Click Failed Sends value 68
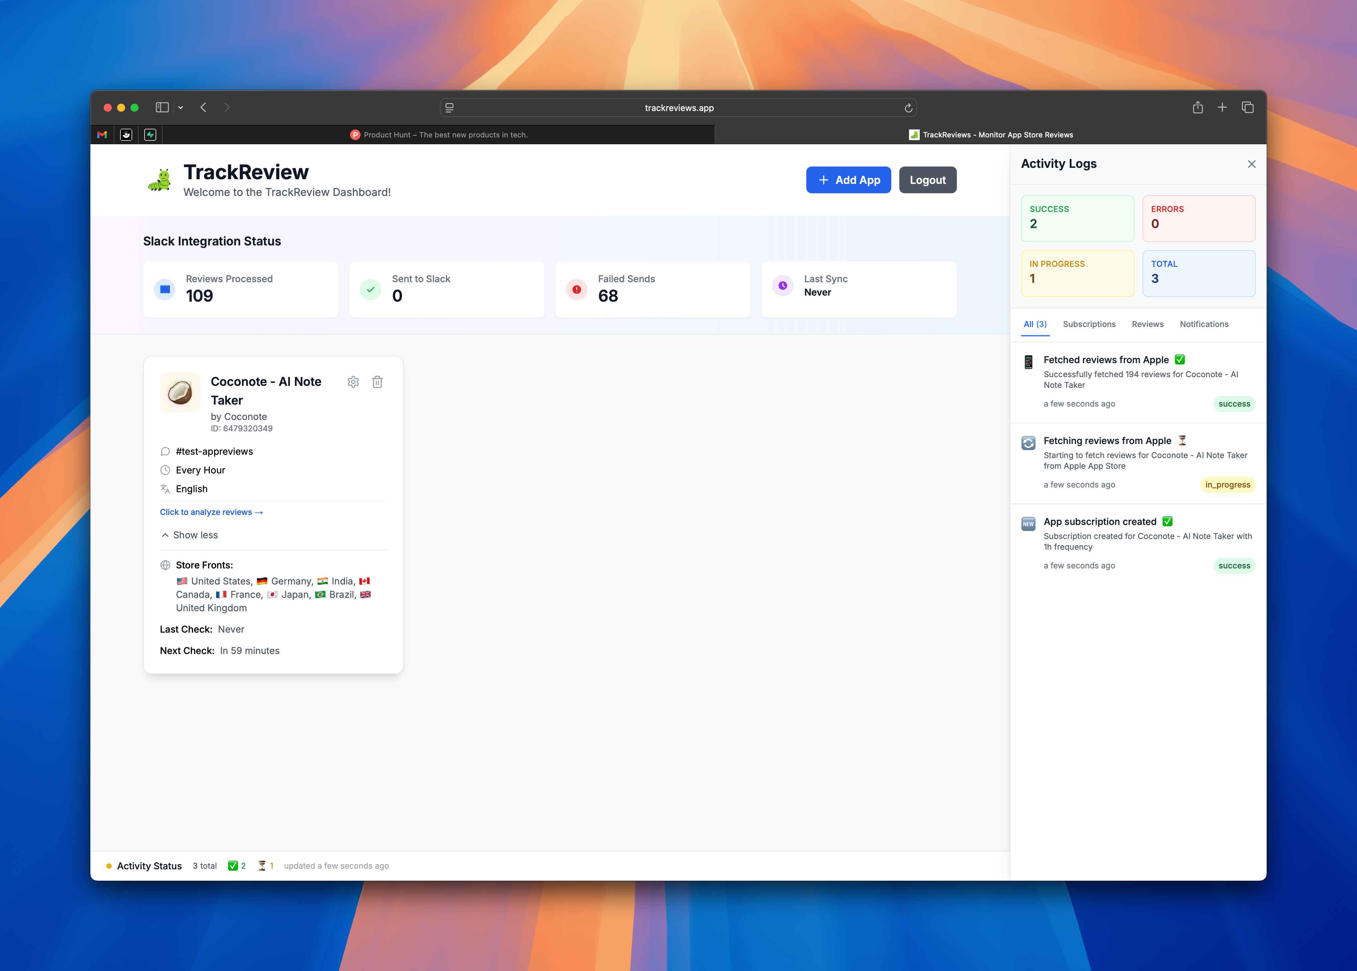Image resolution: width=1357 pixels, height=971 pixels. [x=608, y=296]
